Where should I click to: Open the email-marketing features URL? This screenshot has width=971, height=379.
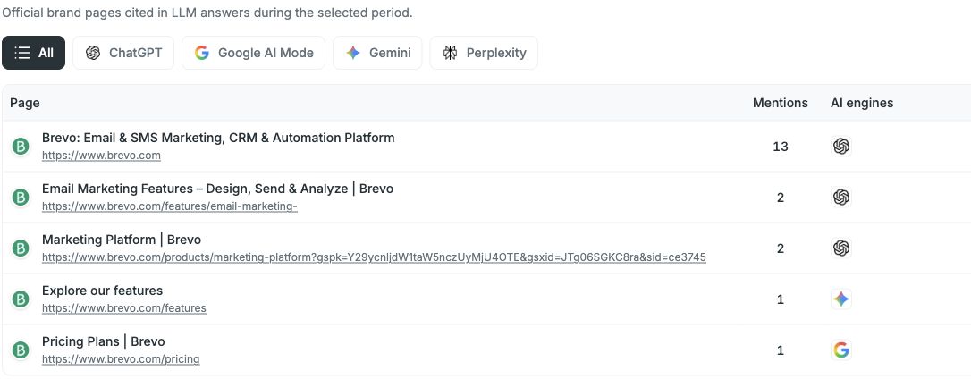(170, 206)
